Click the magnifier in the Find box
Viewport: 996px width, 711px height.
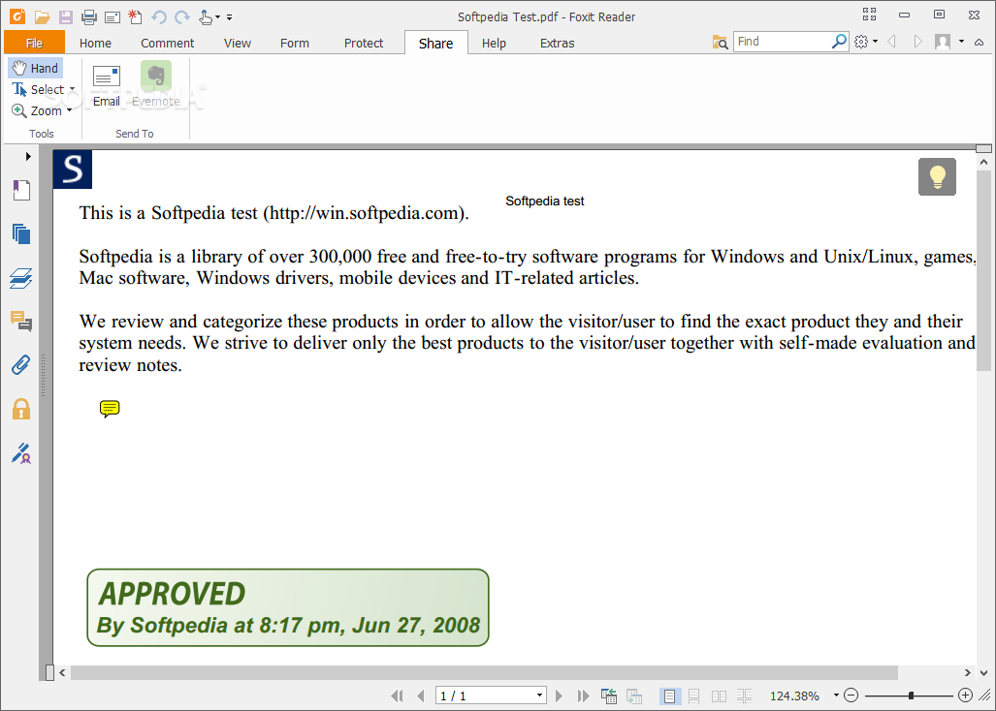[839, 42]
